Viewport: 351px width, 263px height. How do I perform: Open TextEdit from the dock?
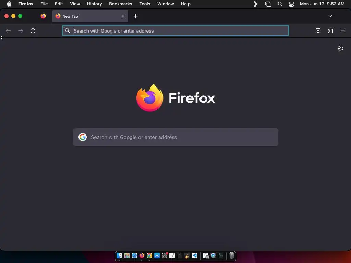[172, 255]
